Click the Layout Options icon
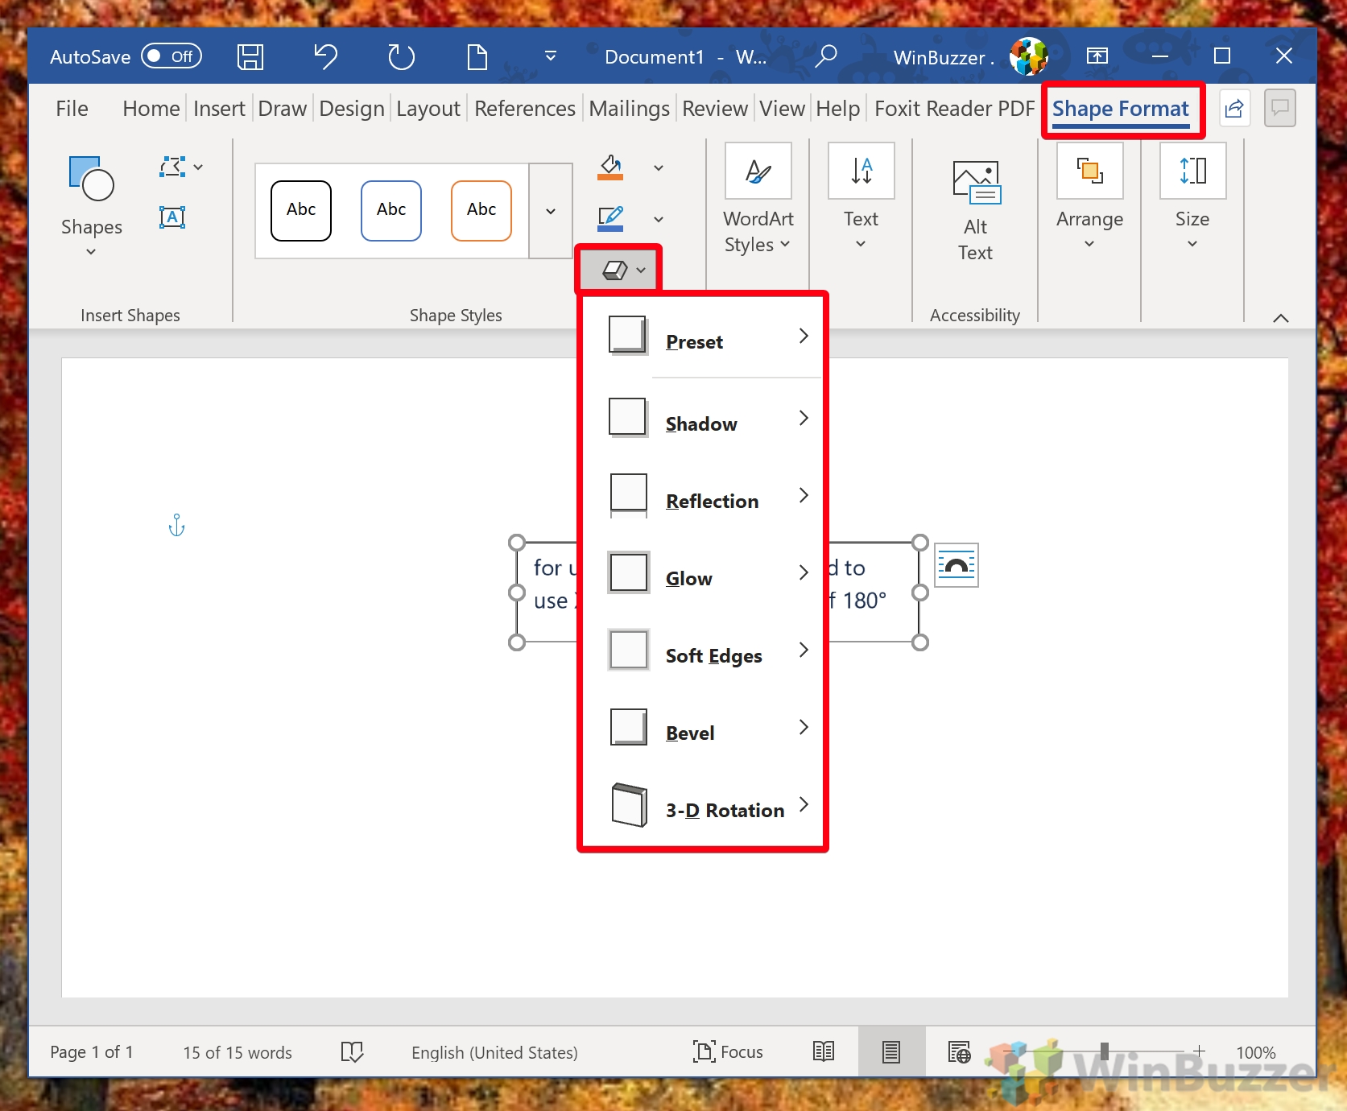 point(957,565)
